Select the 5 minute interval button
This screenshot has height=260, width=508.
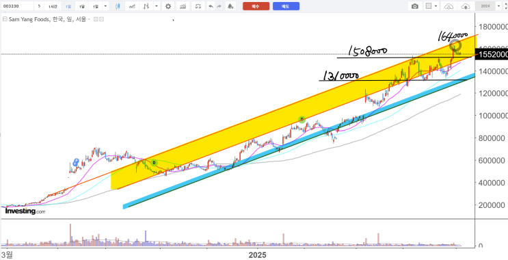tap(39, 6)
